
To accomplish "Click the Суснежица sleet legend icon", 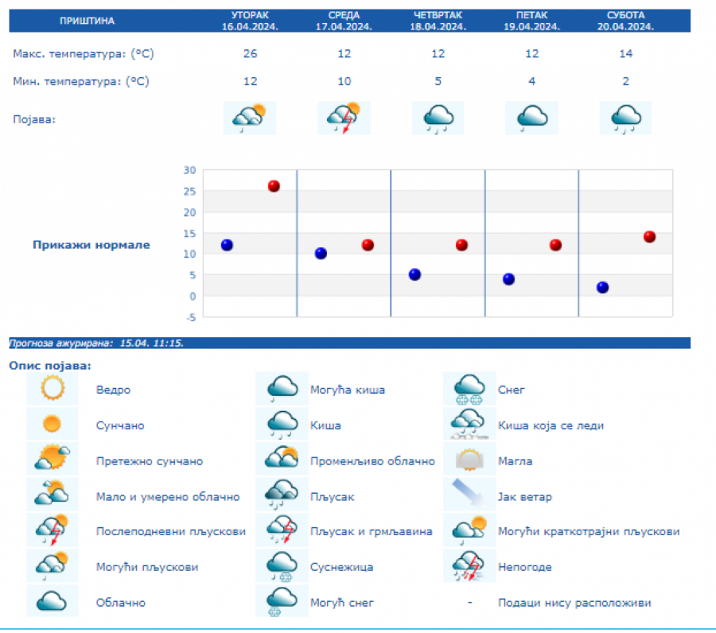I will [x=282, y=566].
